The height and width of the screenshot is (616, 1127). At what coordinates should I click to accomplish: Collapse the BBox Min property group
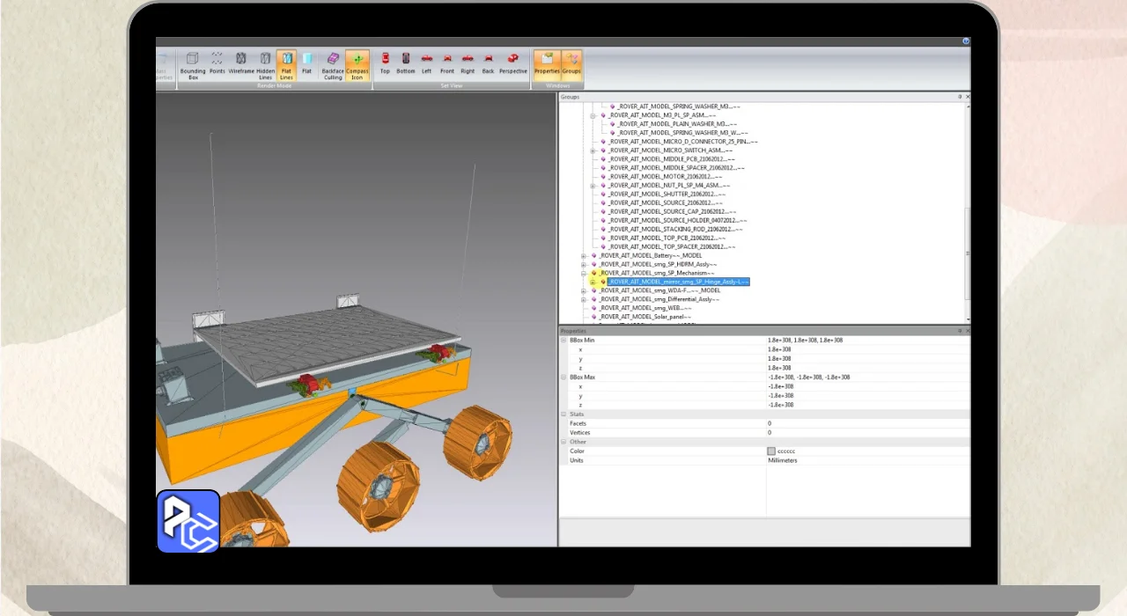[x=563, y=340]
